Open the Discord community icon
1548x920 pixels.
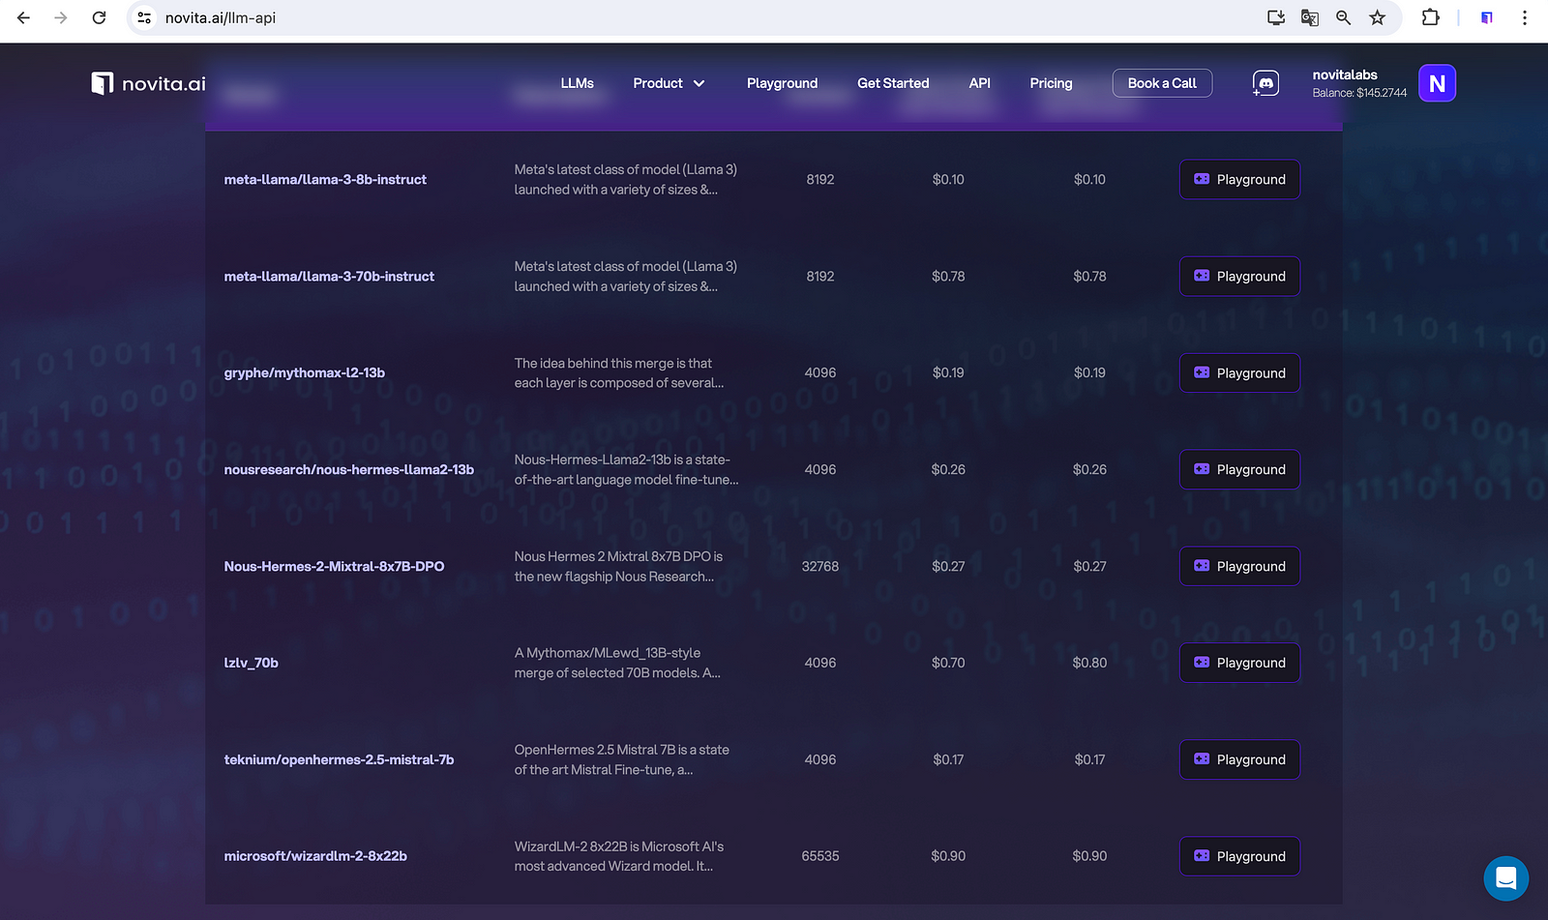pyautogui.click(x=1265, y=83)
